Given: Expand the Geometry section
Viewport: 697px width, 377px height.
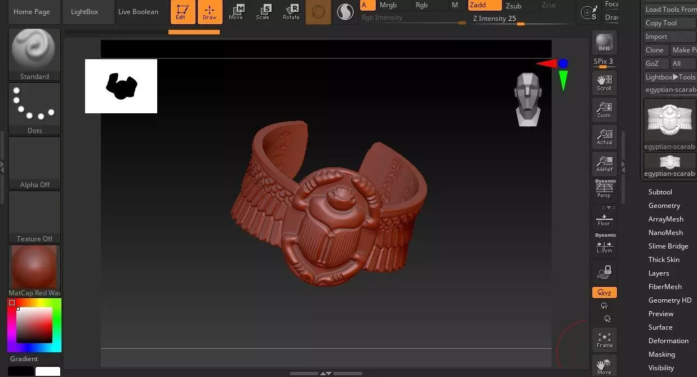Looking at the screenshot, I should [664, 206].
